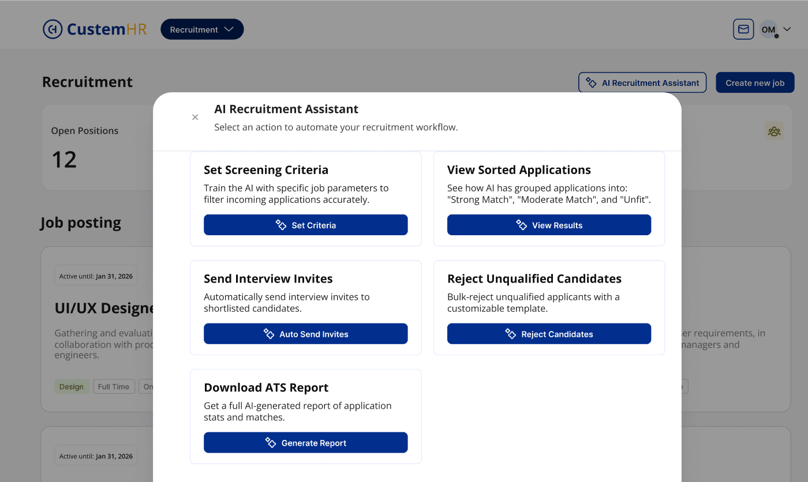
Task: Select the Design tag on UI/UX Designer
Action: pyautogui.click(x=72, y=386)
